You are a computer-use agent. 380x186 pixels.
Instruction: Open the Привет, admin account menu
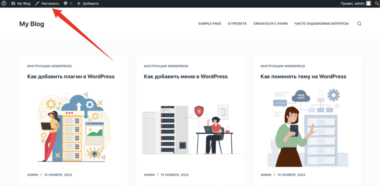(356, 4)
